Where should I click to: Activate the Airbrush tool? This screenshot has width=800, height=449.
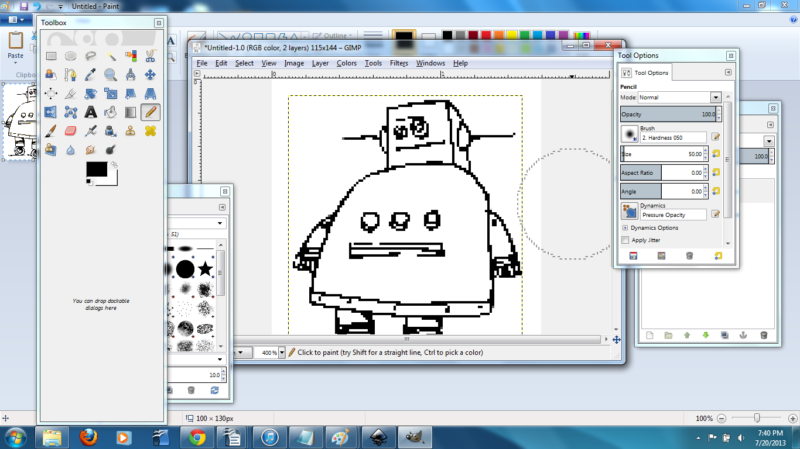[90, 131]
